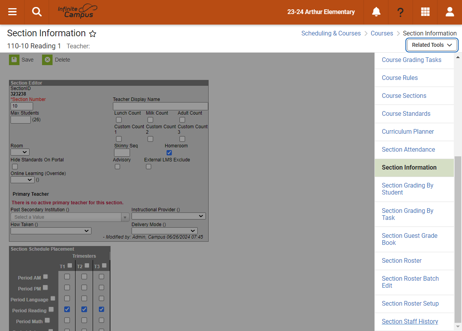The height and width of the screenshot is (331, 462).
Task: Toggle Hide Standards On Portal checkbox
Action: coord(15,167)
